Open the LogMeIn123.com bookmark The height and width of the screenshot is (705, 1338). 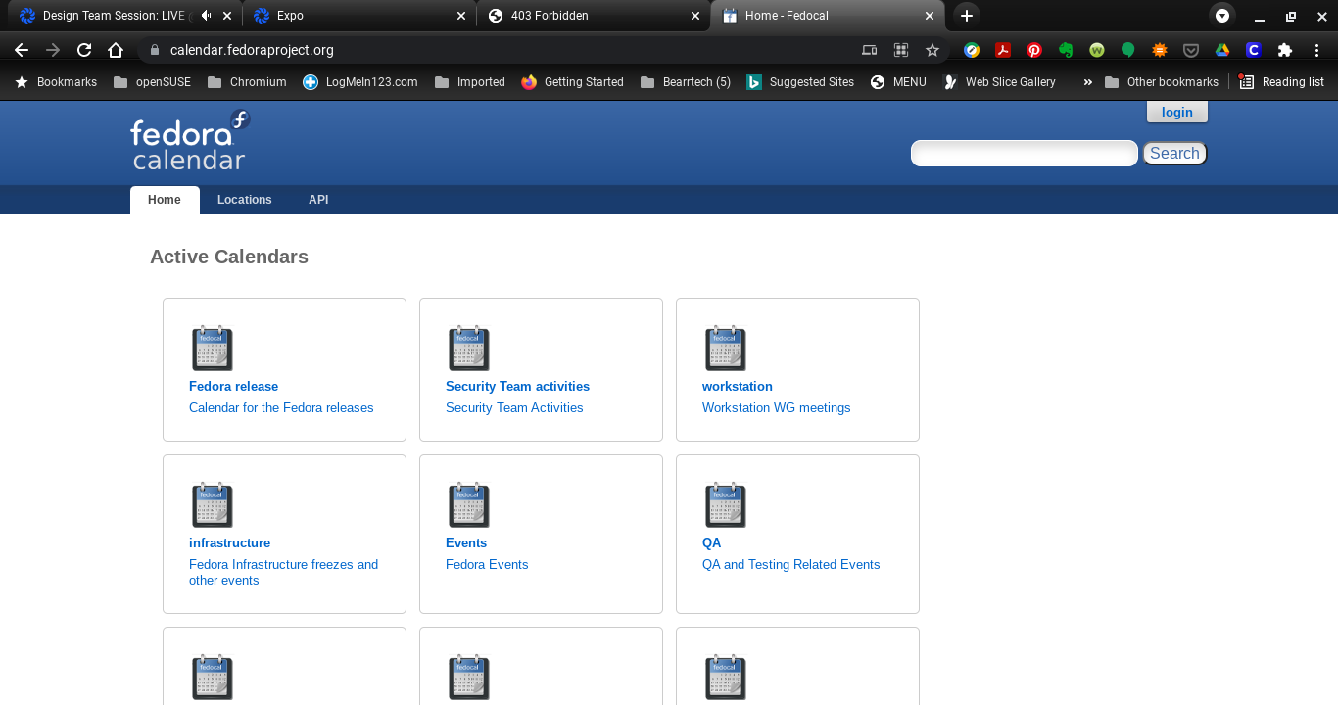click(x=360, y=82)
